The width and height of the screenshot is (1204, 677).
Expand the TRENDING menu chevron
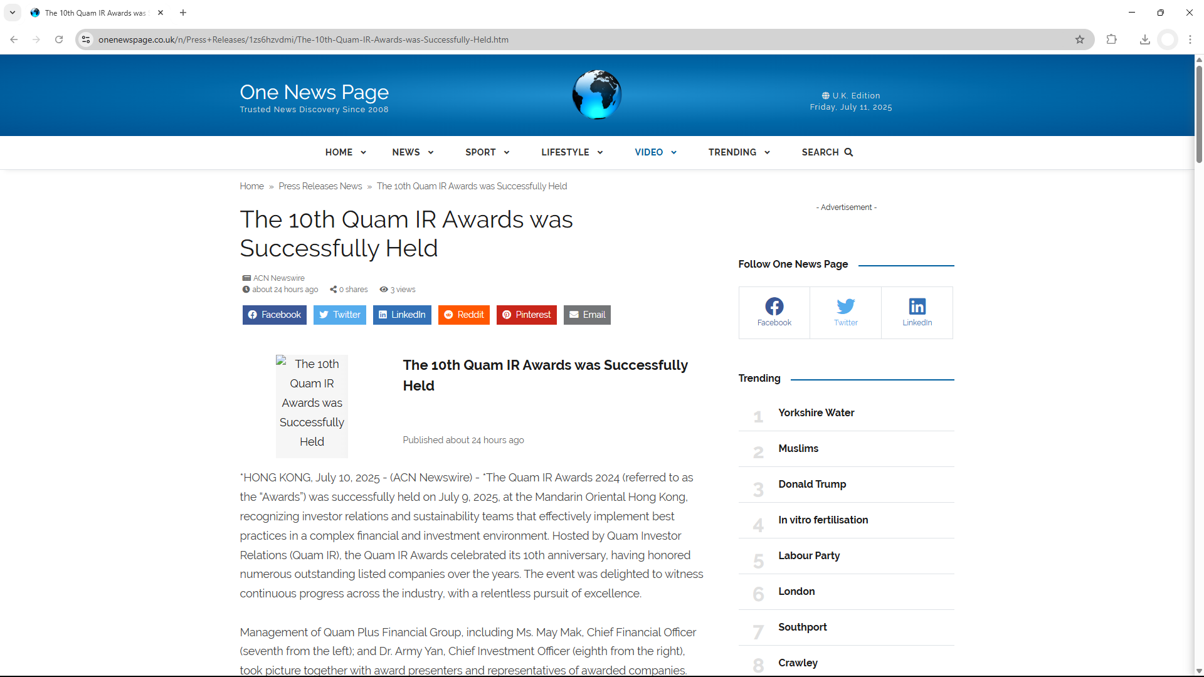click(x=767, y=152)
